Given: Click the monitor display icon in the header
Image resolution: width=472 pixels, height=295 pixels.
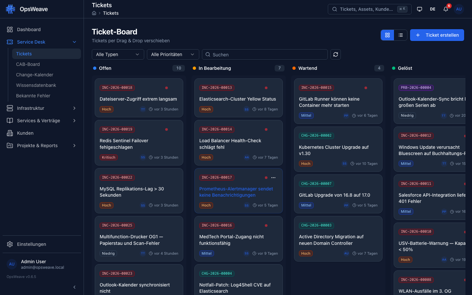Looking at the screenshot, I should (420, 9).
